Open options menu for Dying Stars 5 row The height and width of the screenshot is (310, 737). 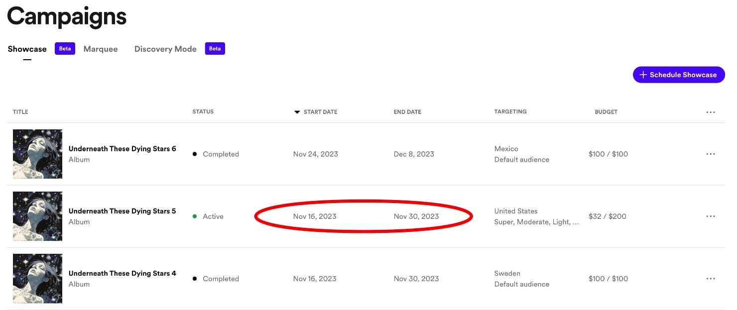(711, 216)
